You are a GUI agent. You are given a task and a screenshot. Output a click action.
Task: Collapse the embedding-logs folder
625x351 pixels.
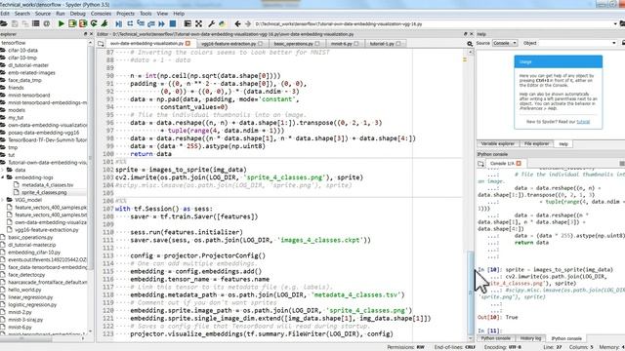tap(3, 177)
